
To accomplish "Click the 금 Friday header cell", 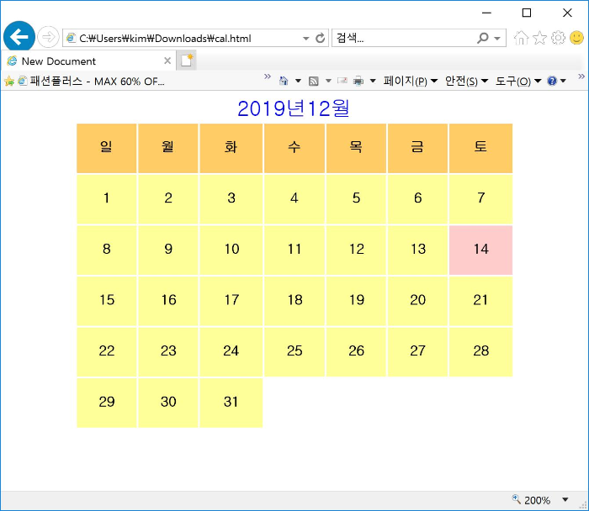I will [x=417, y=148].
